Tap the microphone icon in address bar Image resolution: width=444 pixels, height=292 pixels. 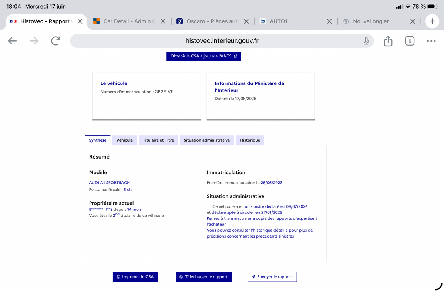coord(366,41)
